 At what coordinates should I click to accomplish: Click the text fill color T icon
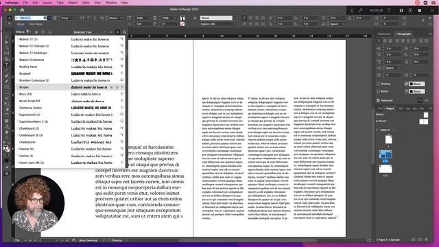tap(182, 19)
